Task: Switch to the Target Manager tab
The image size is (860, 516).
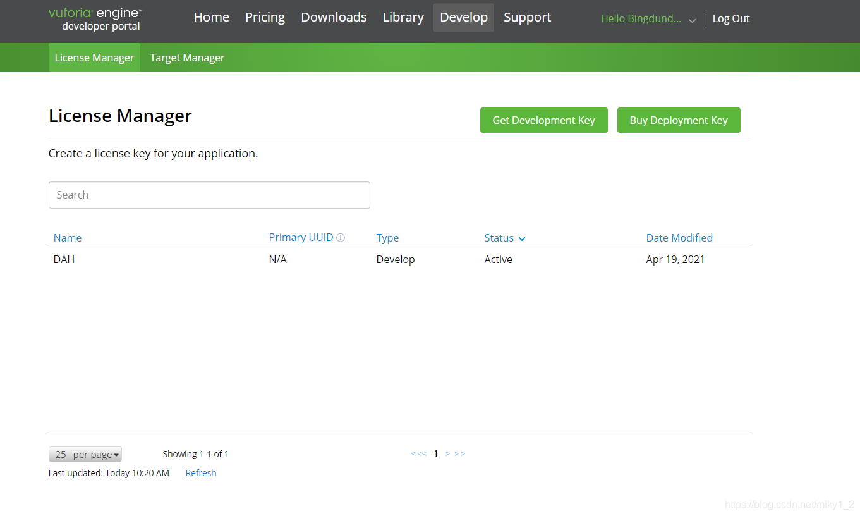Action: pyautogui.click(x=187, y=58)
